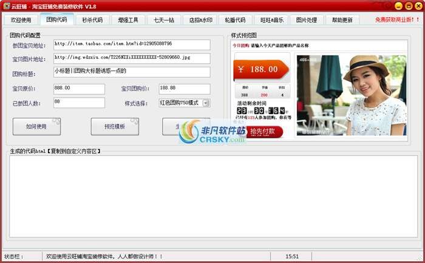This screenshot has width=425, height=263.
Task: Focus the 团购标题 text field
Action: pyautogui.click(x=132, y=72)
